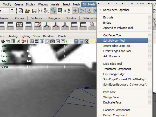This screenshot has height=117, width=156.
Task: Activate Select by Object Type icon
Action: [x=54, y=11]
